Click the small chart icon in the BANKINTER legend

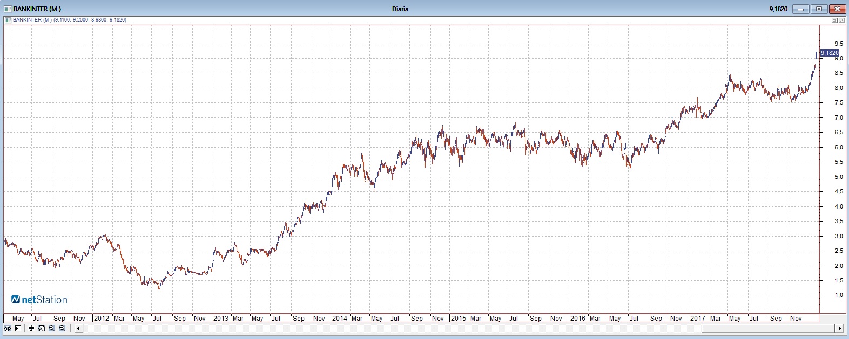pos(8,20)
